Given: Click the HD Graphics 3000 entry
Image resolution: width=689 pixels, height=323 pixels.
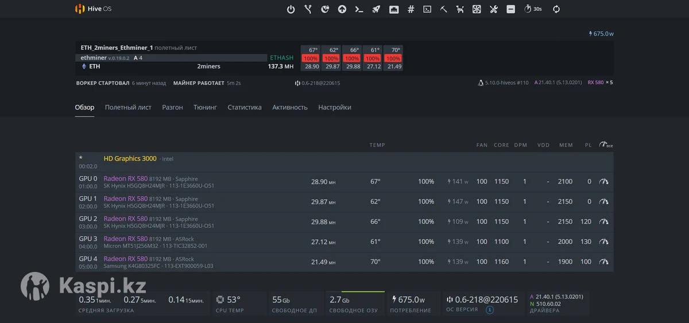Looking at the screenshot, I should tap(130, 158).
